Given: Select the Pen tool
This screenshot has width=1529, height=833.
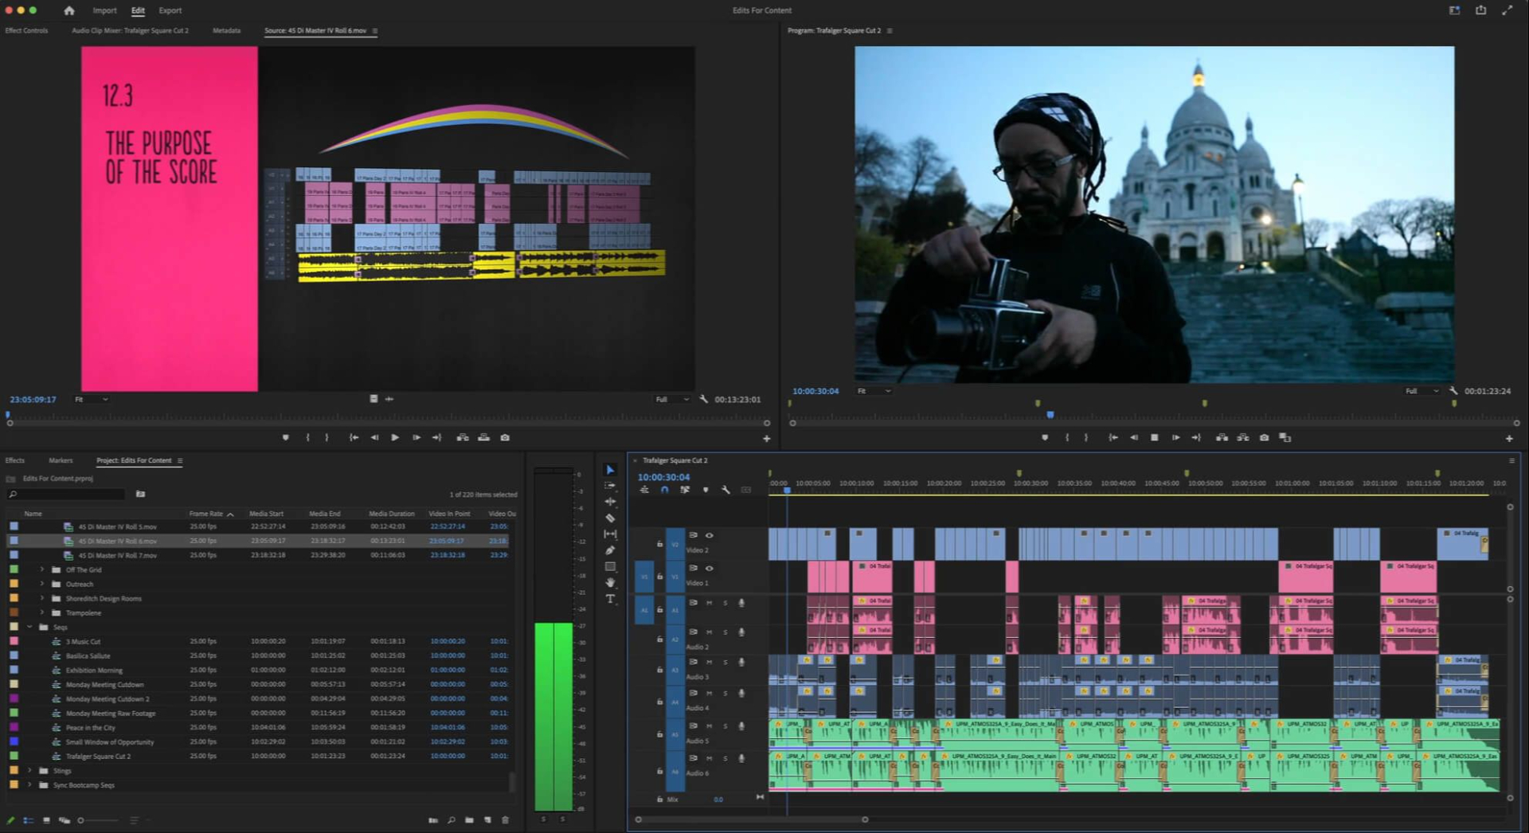Looking at the screenshot, I should [x=610, y=550].
